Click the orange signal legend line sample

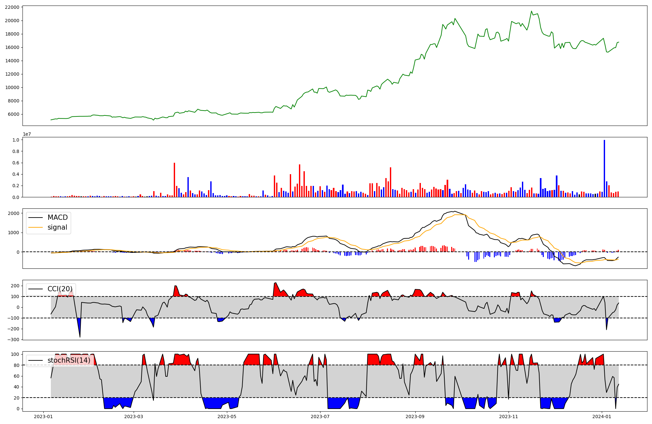pyautogui.click(x=36, y=227)
